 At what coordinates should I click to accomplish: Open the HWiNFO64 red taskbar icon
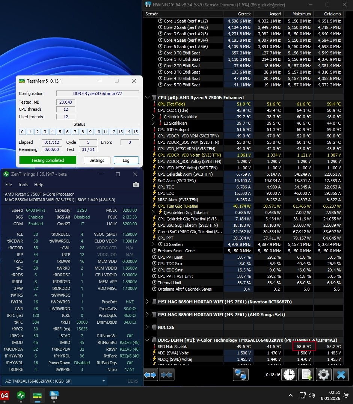tap(5, 395)
